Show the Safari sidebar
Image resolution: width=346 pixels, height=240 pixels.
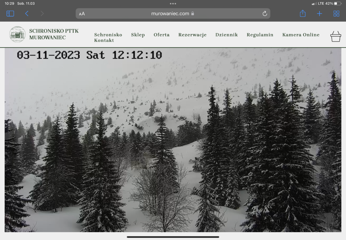pyautogui.click(x=10, y=14)
